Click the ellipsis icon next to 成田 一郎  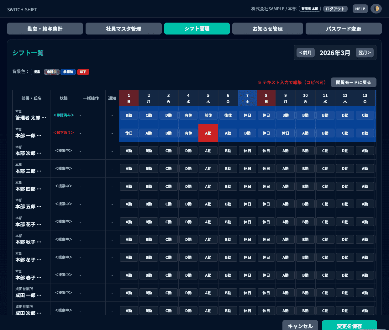[x=39, y=295]
